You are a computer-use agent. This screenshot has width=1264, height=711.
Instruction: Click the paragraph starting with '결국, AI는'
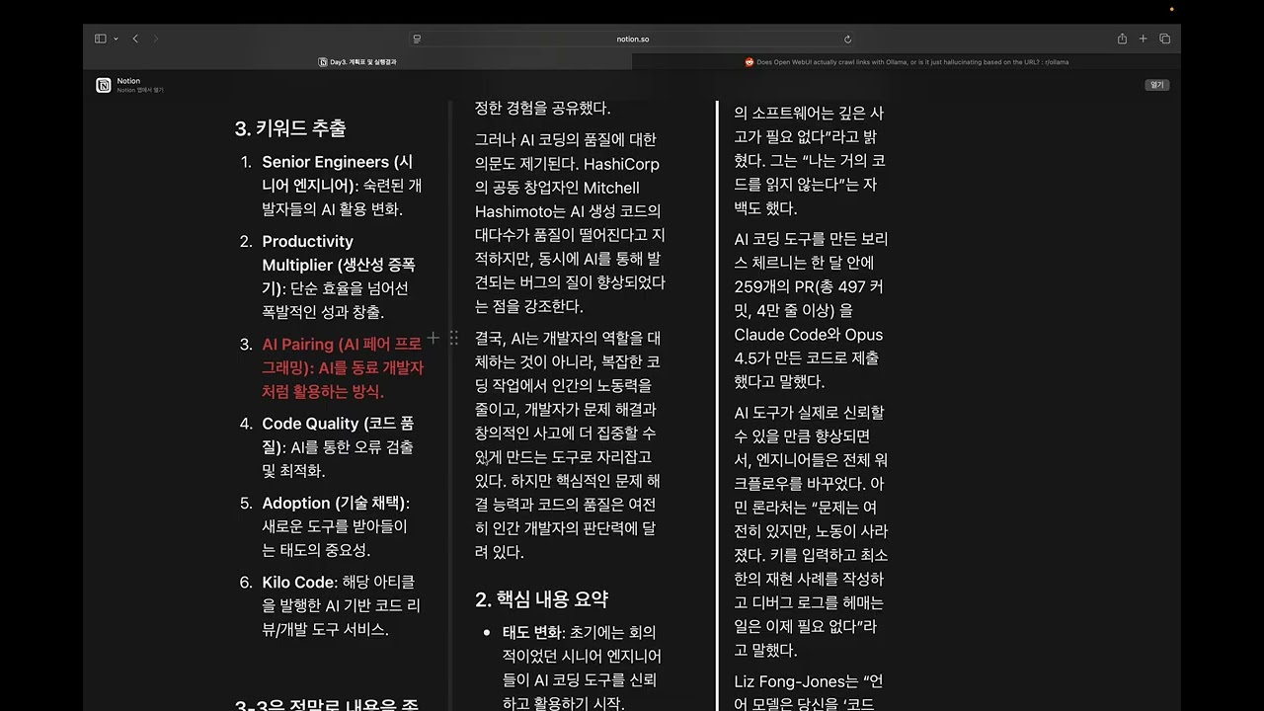tap(569, 444)
